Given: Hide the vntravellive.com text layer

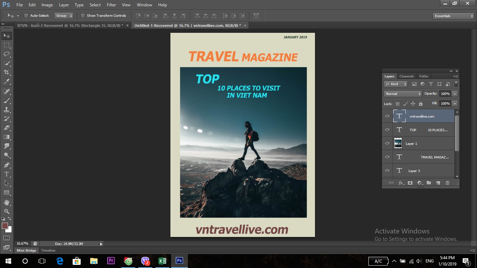Looking at the screenshot, I should tap(387, 116).
